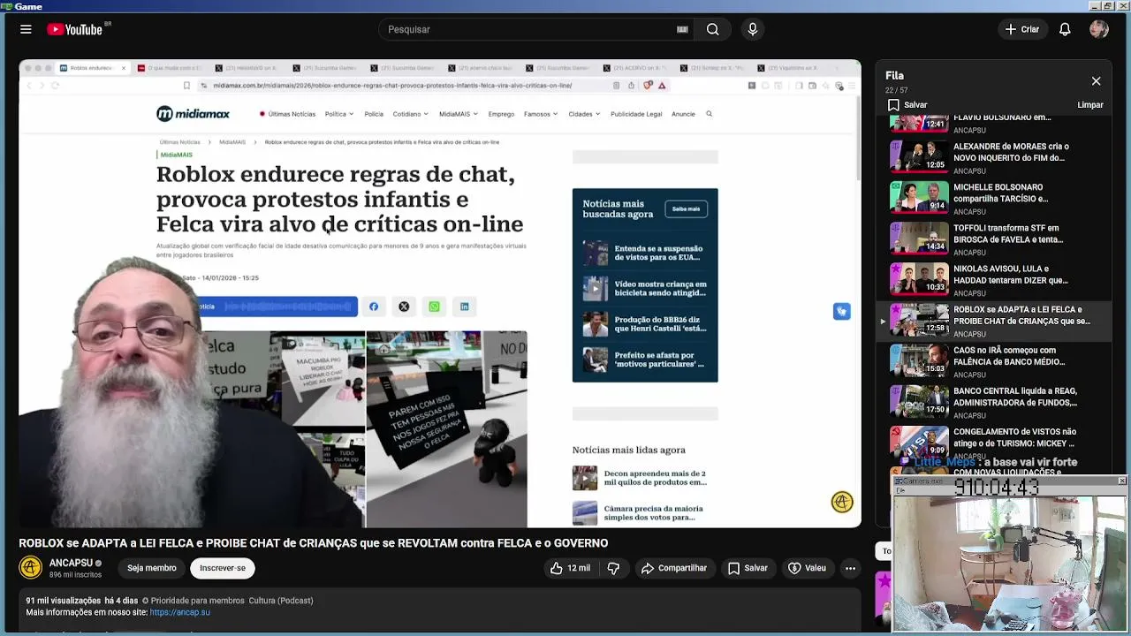Go to YouTube home via logo
The height and width of the screenshot is (636, 1131).
click(x=75, y=29)
